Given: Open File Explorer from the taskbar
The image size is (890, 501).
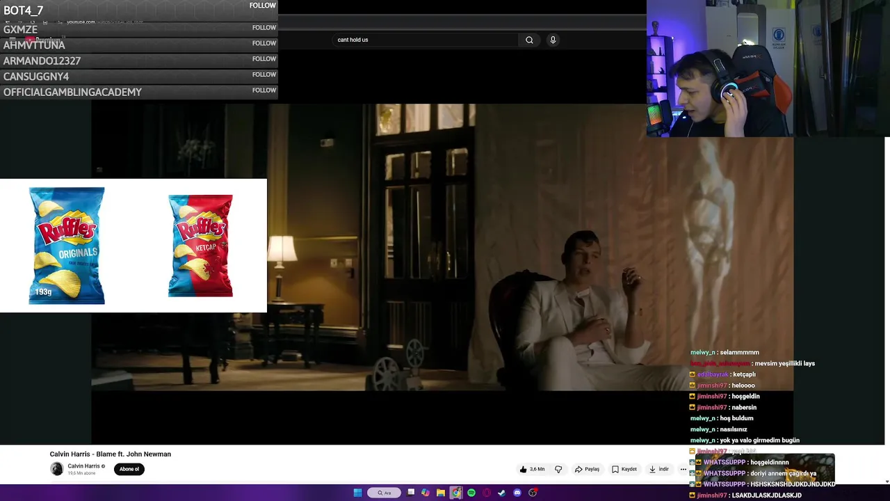Looking at the screenshot, I should coord(441,493).
